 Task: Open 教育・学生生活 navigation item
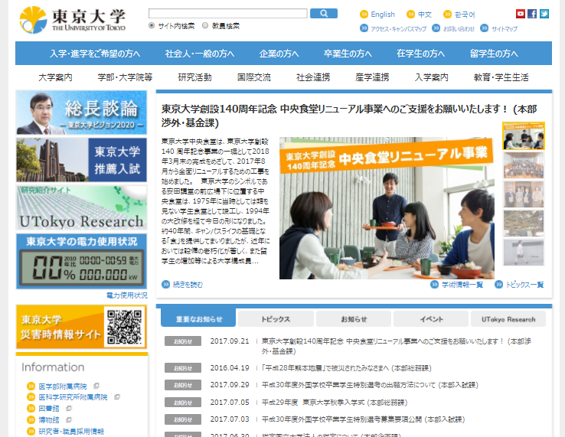pyautogui.click(x=501, y=77)
